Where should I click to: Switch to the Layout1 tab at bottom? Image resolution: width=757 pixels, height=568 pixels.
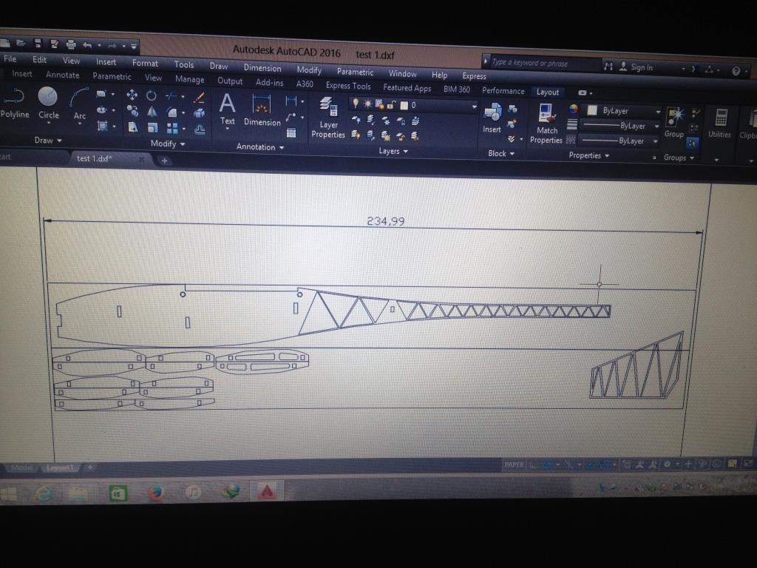pos(60,467)
